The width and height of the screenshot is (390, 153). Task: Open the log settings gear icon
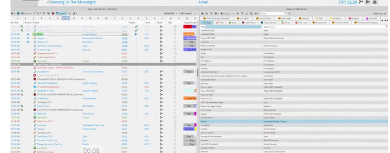[12, 13]
